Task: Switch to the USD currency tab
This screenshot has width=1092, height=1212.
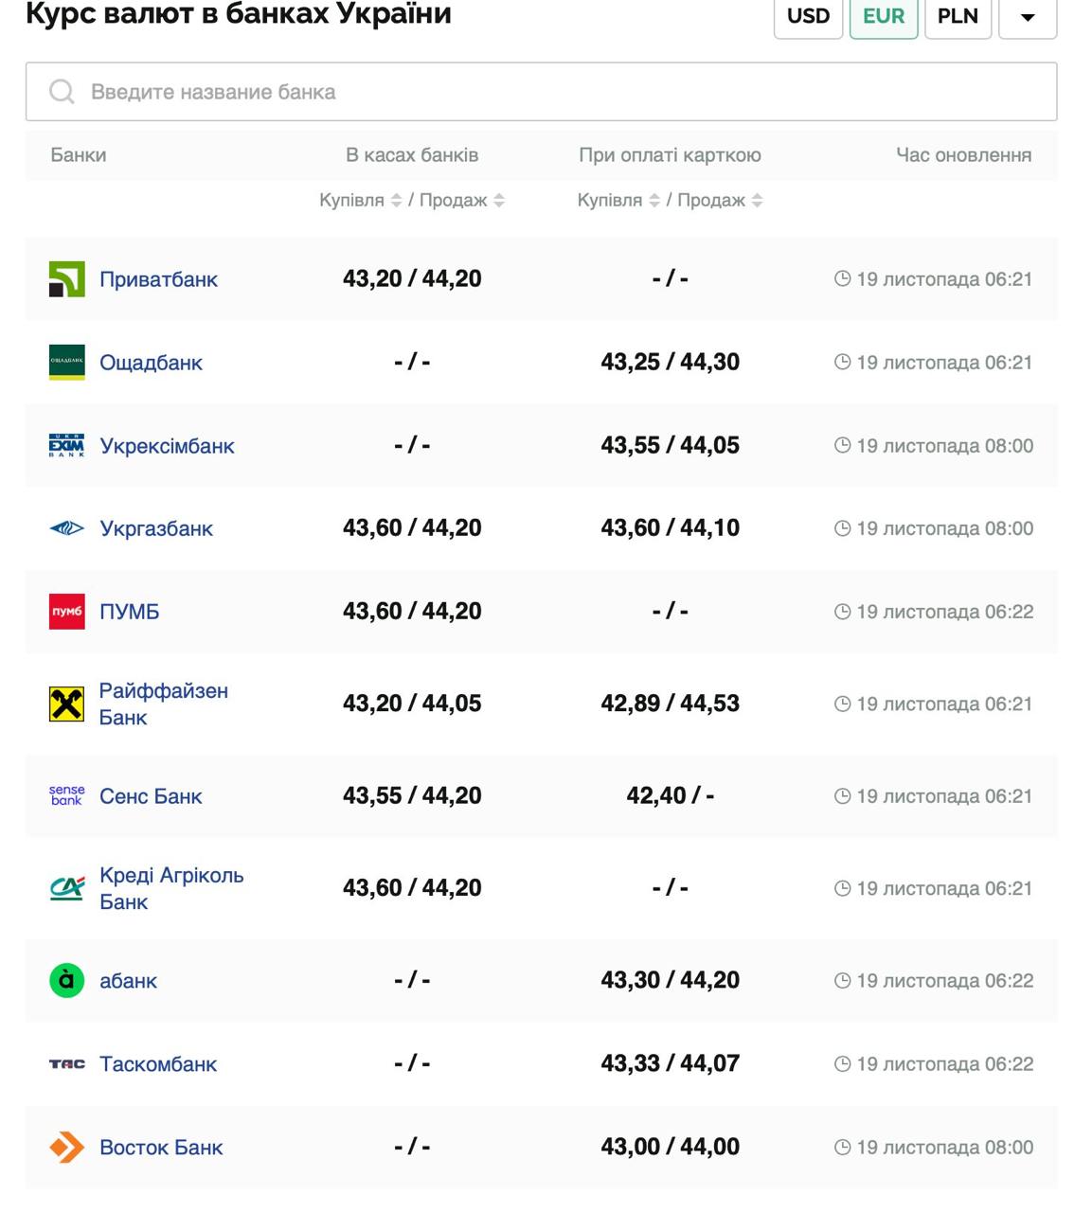Action: pyautogui.click(x=808, y=17)
